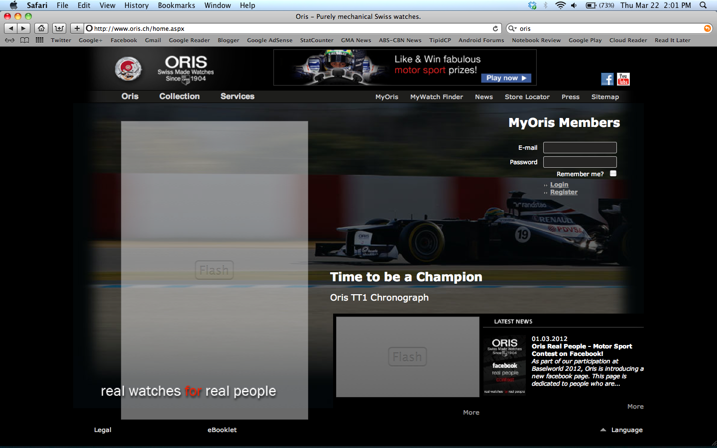Open Read It Later bookmark
Image resolution: width=717 pixels, height=448 pixels.
click(672, 40)
